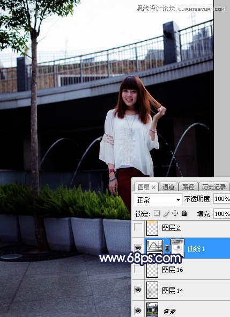Click the 填充 label
The height and width of the screenshot is (317, 230).
[x=204, y=214]
